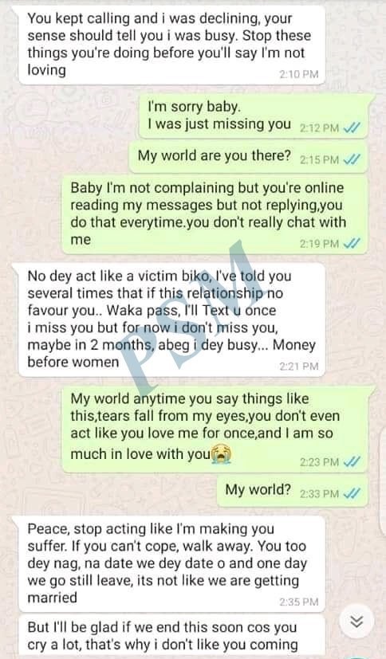Tap the 2:35 PM timestamp

[x=299, y=602]
